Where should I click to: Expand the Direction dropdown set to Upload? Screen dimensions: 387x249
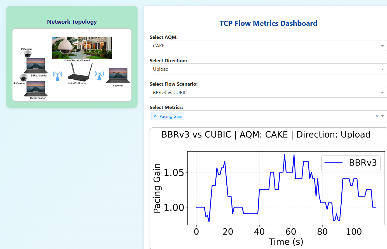(x=268, y=69)
